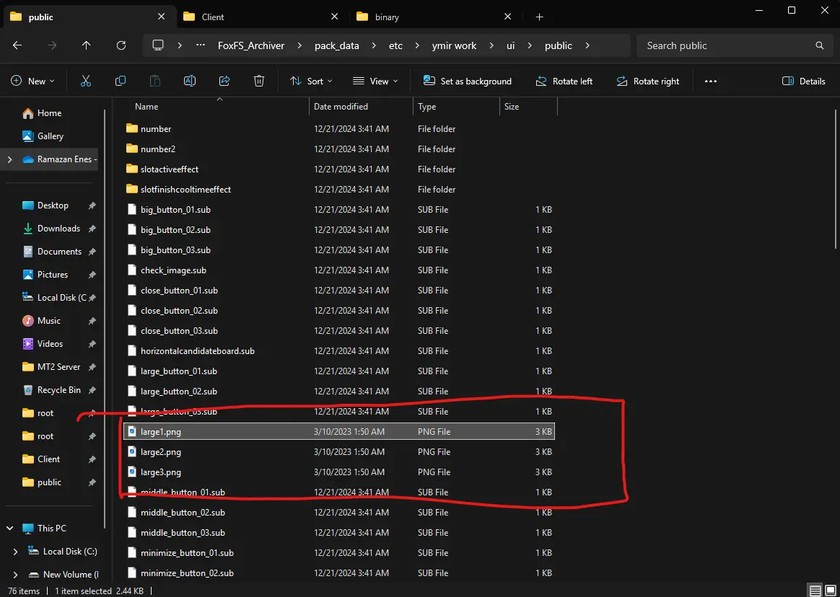Click chevron after FoxFS_Archiver breadcrumb
The height and width of the screenshot is (597, 840).
point(299,45)
